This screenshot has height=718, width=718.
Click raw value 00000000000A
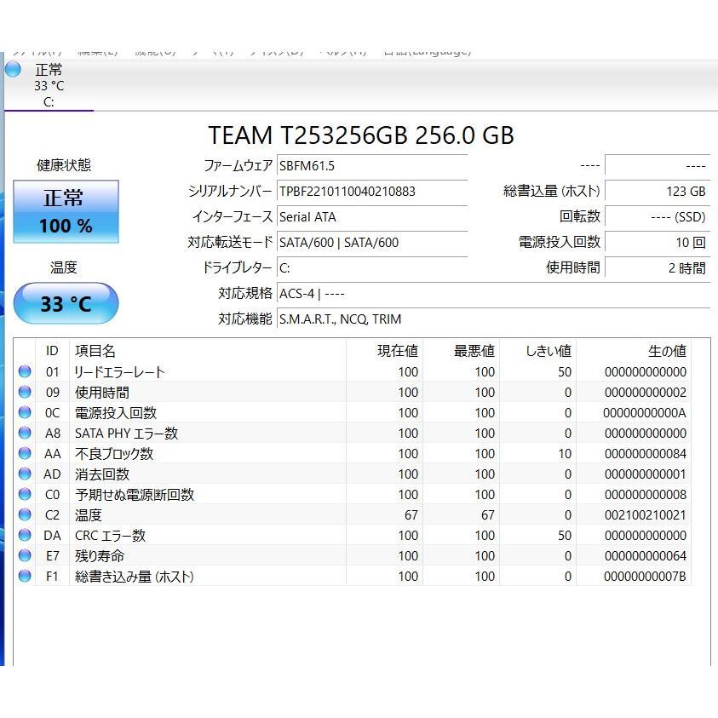click(644, 412)
